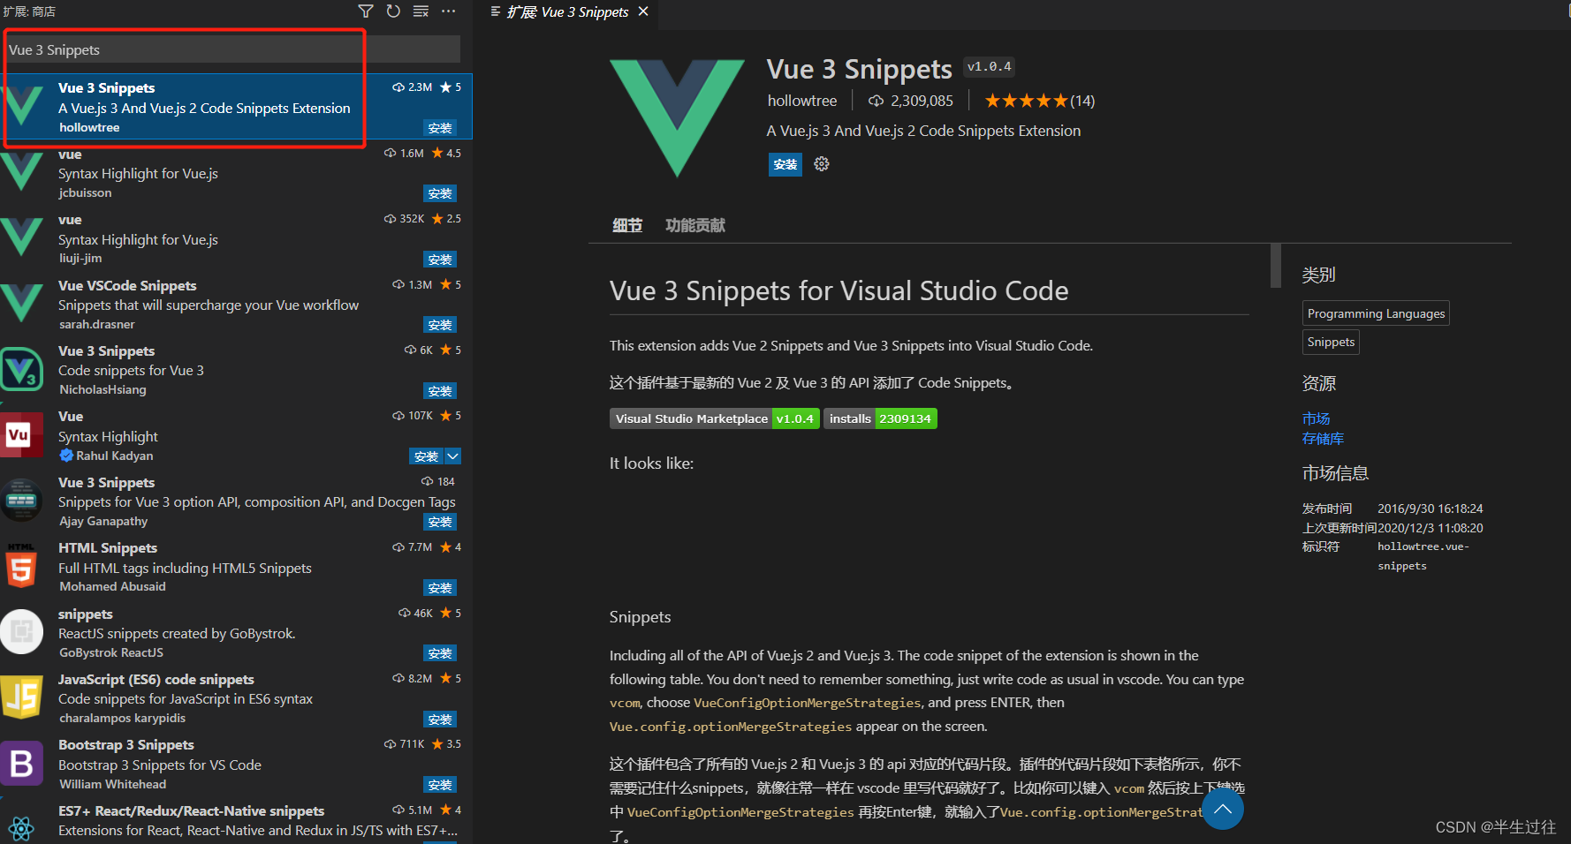Open the hollowtree publisher link
This screenshot has width=1571, height=844.
[802, 101]
